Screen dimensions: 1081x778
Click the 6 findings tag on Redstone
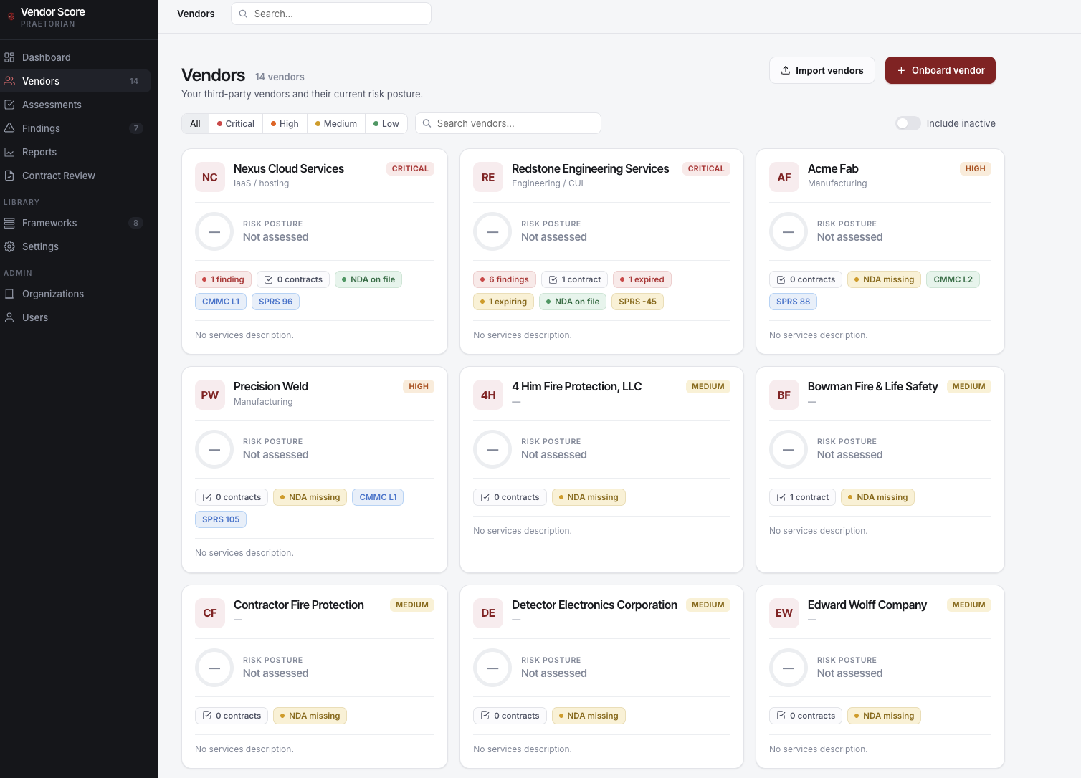pyautogui.click(x=505, y=279)
